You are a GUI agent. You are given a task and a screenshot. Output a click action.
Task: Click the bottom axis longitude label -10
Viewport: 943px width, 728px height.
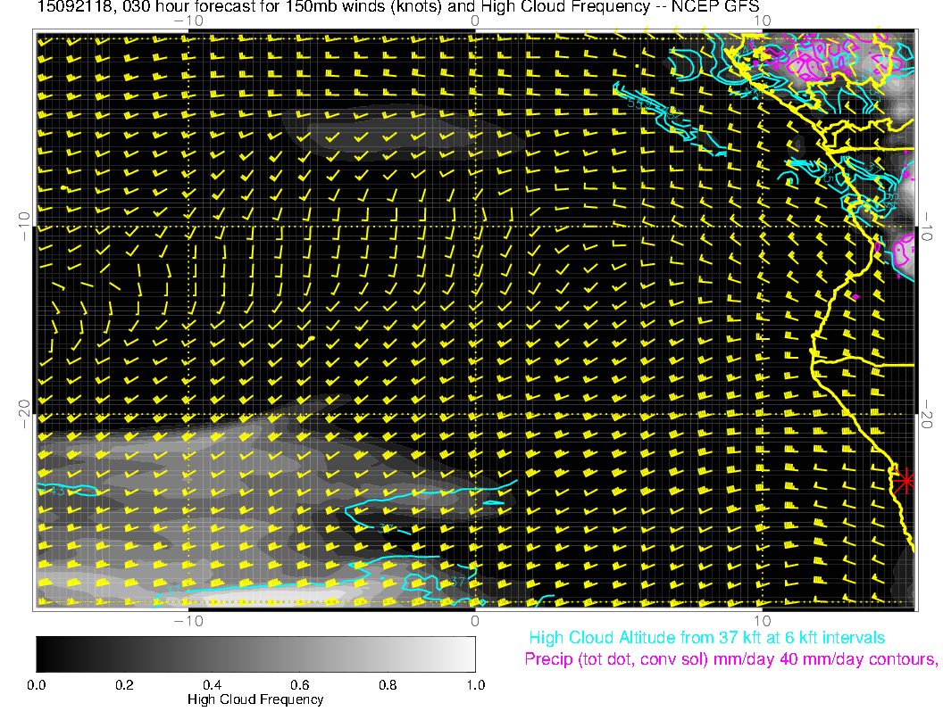coord(188,620)
